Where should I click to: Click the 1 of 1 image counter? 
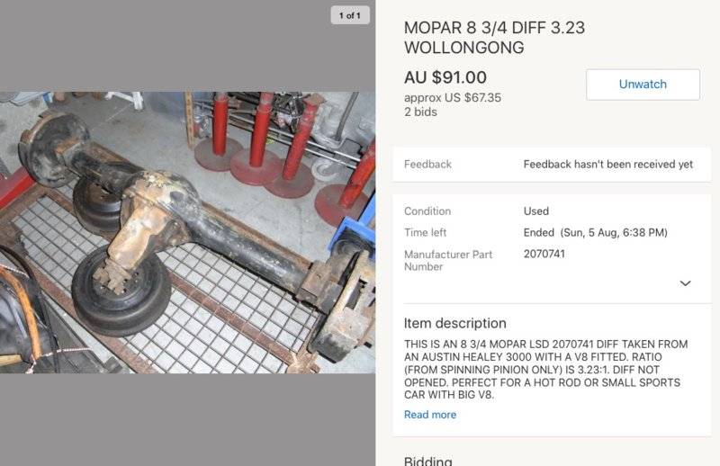click(350, 15)
